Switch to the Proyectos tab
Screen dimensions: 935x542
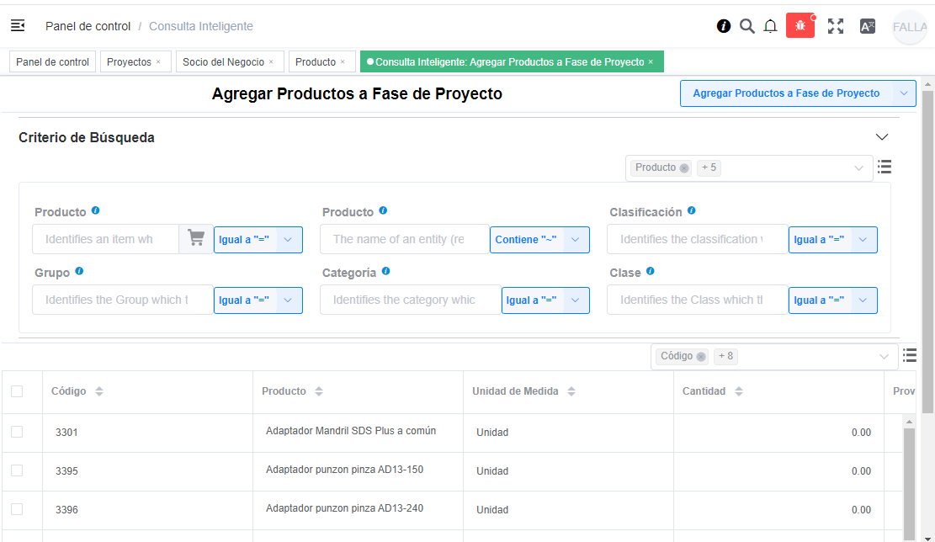point(129,61)
